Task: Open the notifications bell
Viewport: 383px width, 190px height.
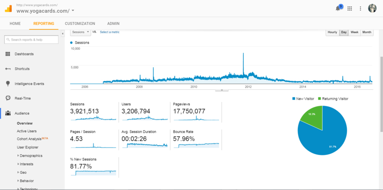Action: pyautogui.click(x=338, y=8)
